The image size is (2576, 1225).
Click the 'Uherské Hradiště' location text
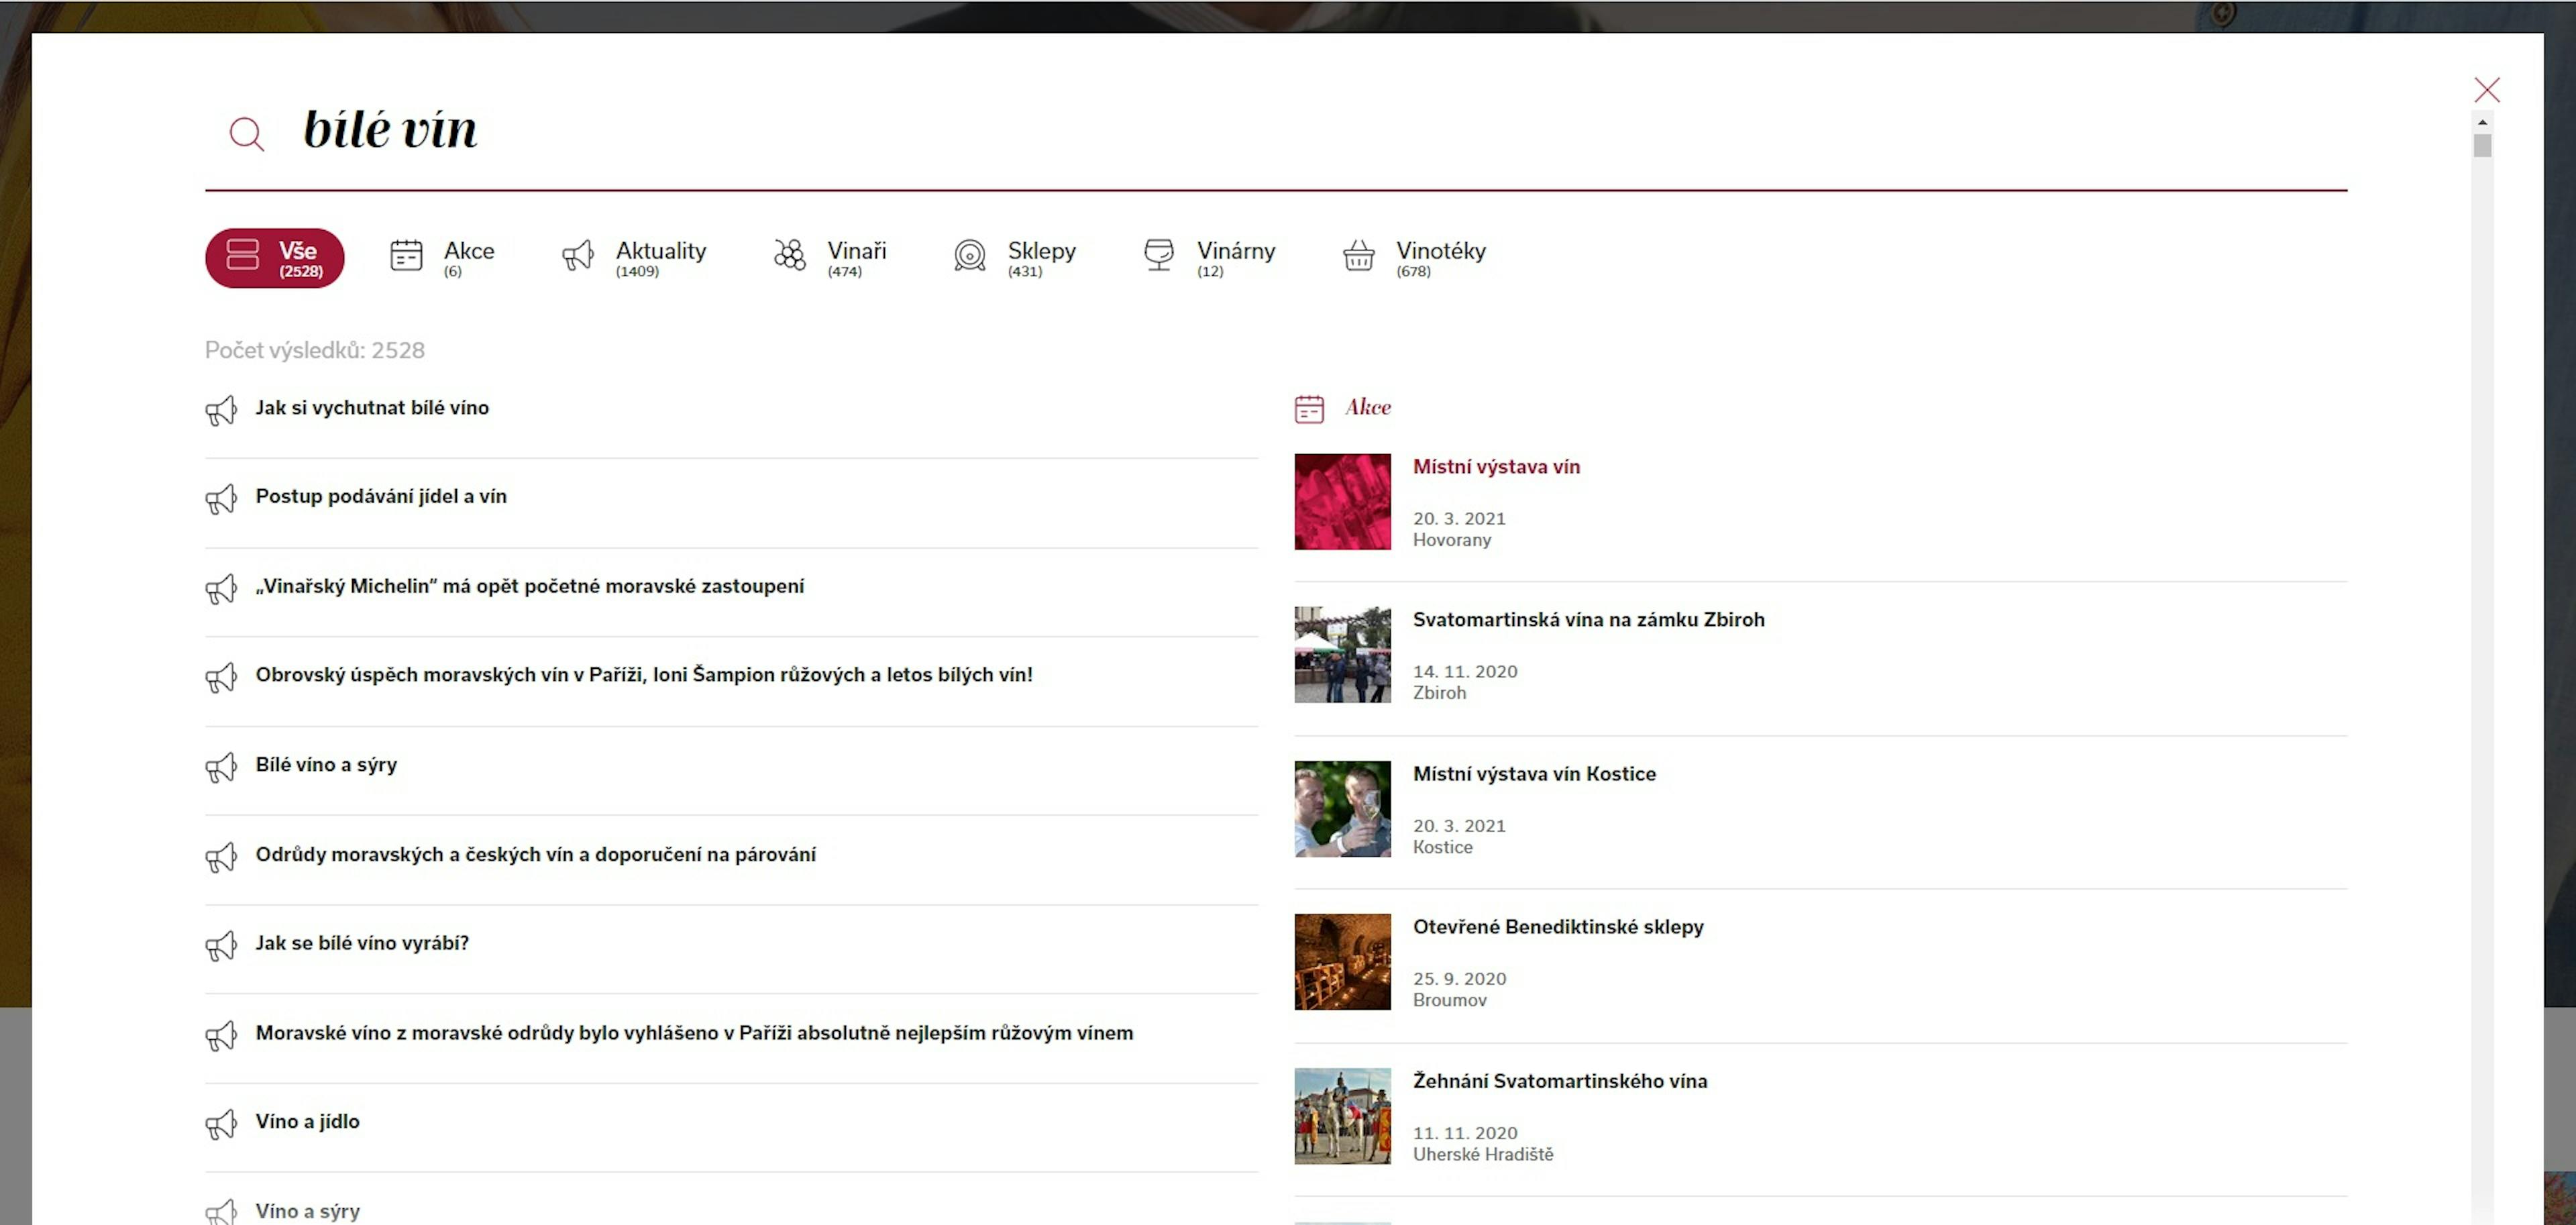pos(1483,1155)
